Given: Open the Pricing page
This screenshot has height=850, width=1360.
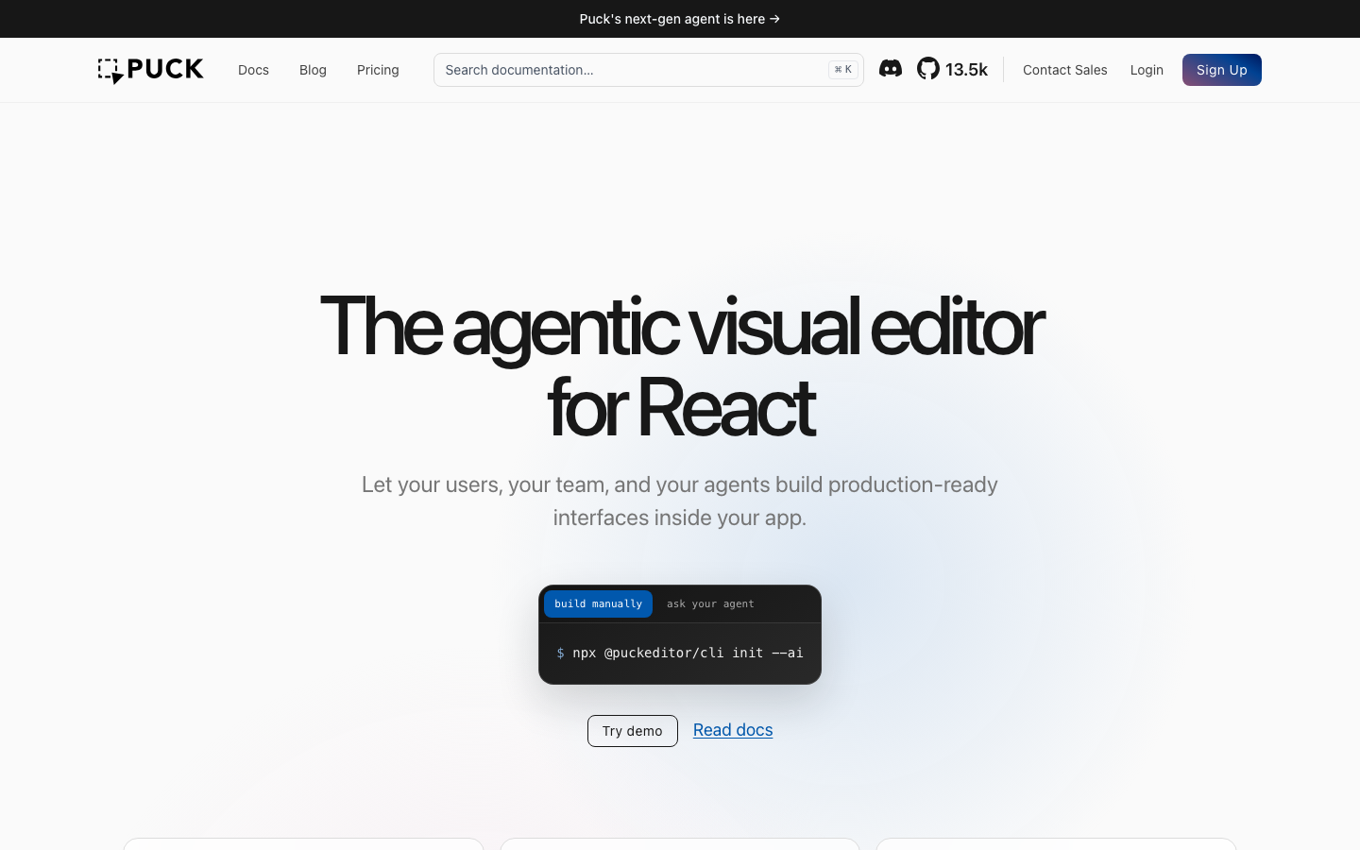Looking at the screenshot, I should [378, 70].
